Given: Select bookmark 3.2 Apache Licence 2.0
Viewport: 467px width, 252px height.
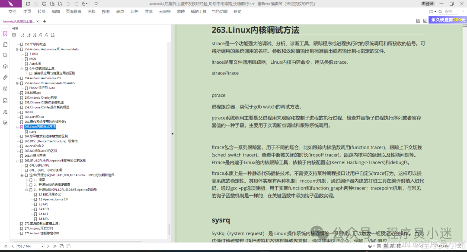Looking at the screenshot, I should click(53, 199).
